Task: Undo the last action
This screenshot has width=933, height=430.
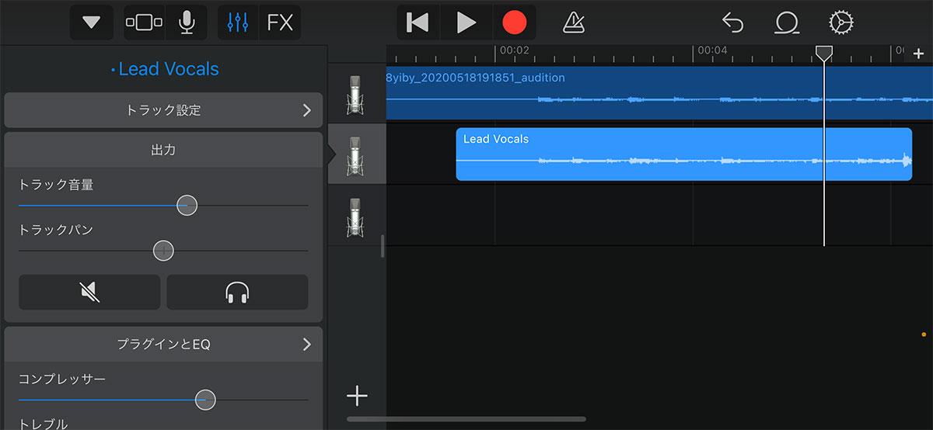Action: [732, 23]
